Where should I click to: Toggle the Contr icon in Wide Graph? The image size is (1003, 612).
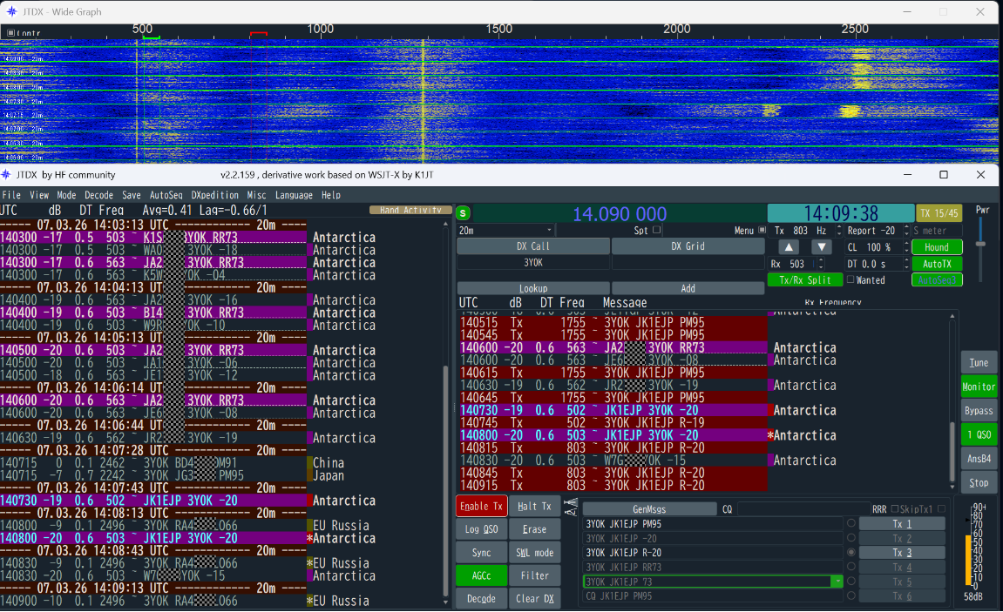pyautogui.click(x=10, y=32)
